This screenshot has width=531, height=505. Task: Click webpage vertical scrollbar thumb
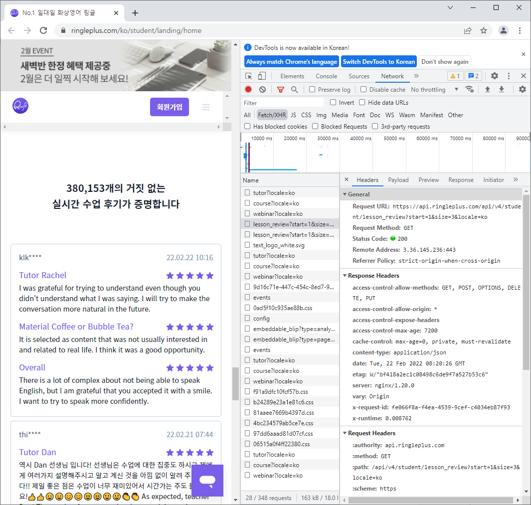coord(235,384)
